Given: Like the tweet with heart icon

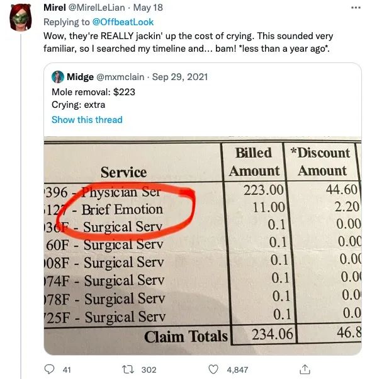Looking at the screenshot, I should pos(213,370).
